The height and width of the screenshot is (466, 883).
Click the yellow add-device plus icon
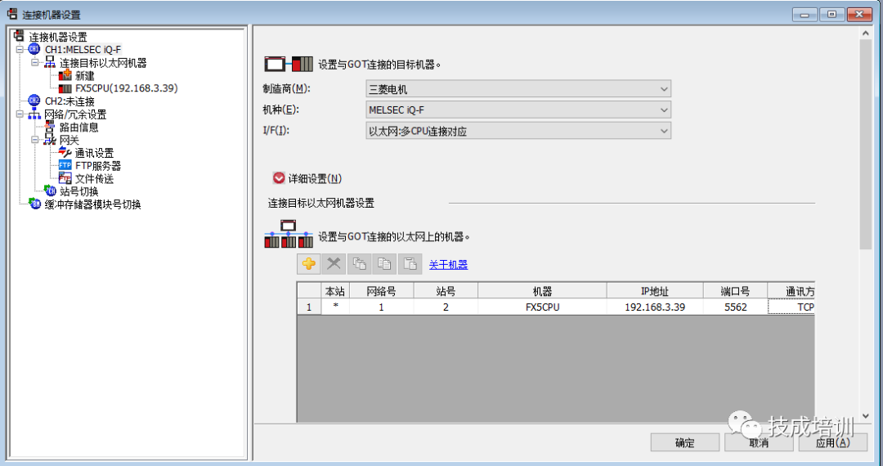click(x=308, y=264)
